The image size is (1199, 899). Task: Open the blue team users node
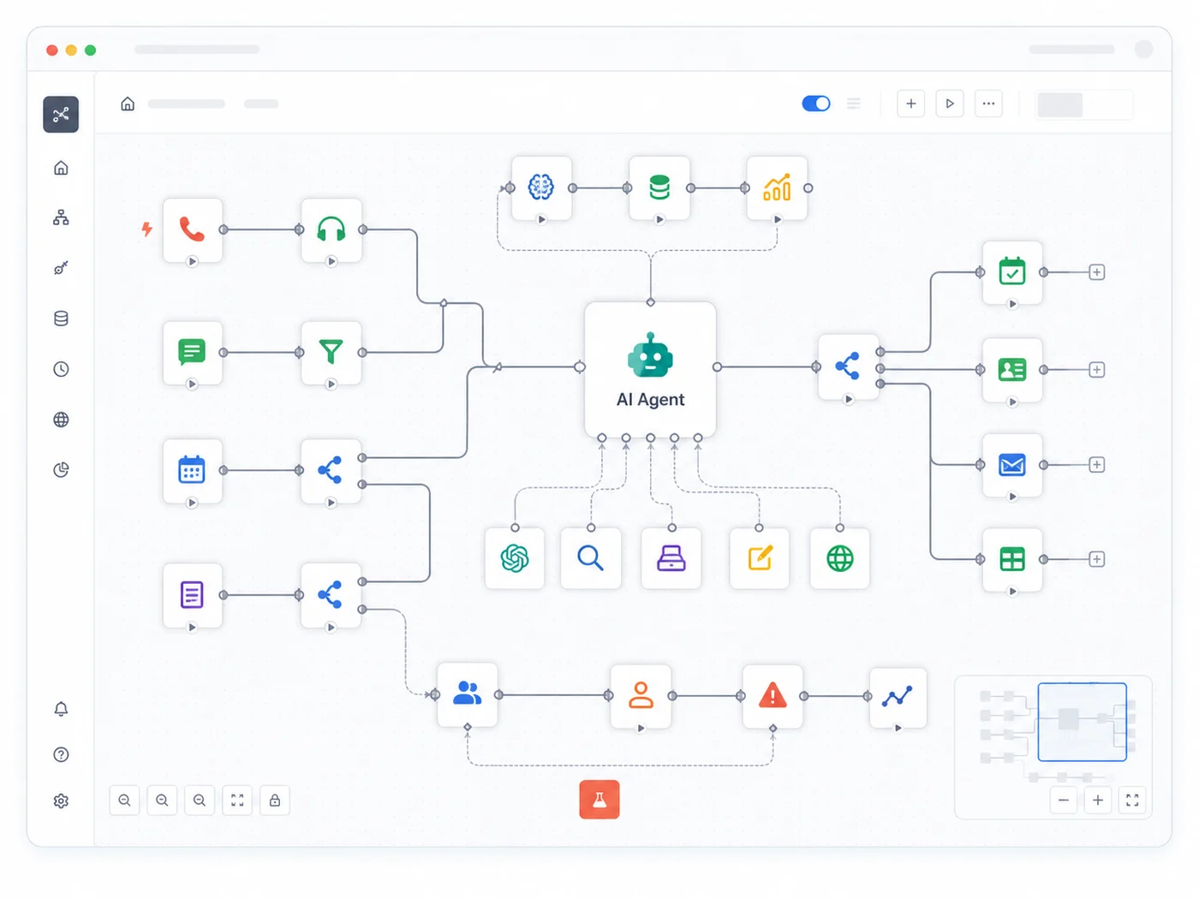468,694
